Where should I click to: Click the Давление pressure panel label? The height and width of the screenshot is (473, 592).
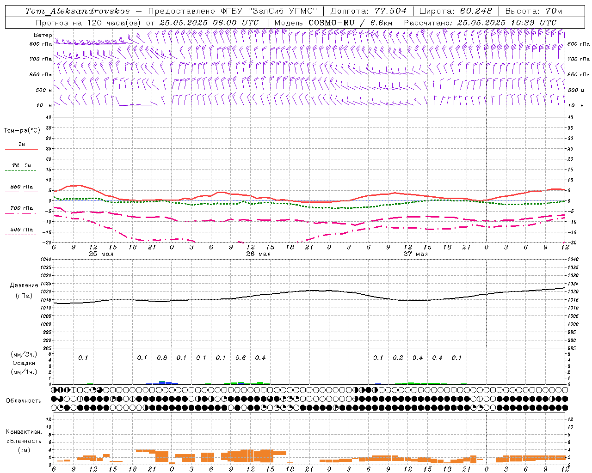click(x=24, y=285)
